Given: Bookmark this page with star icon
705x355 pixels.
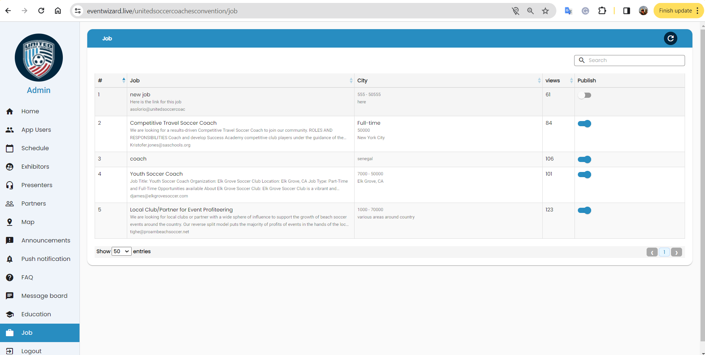Looking at the screenshot, I should click(545, 11).
